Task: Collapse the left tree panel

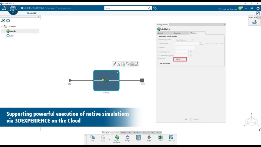Action: pyautogui.click(x=39, y=17)
